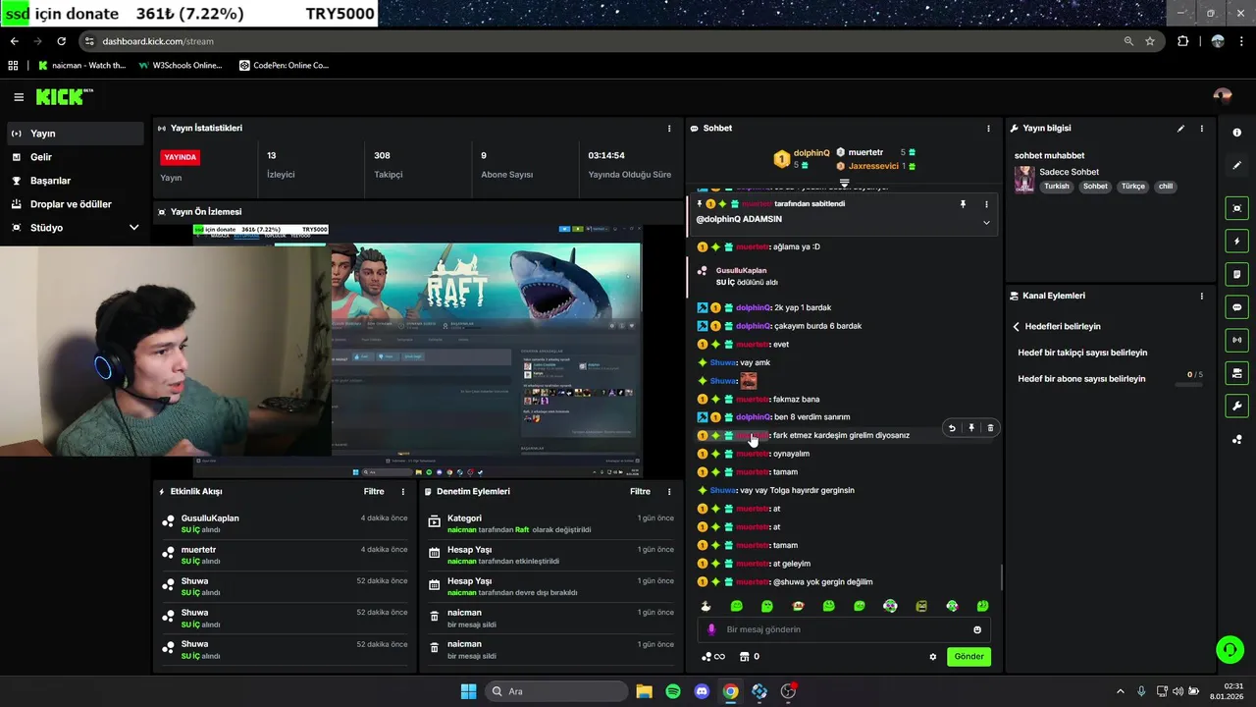
Task: Send the message with Gönder button
Action: 968,657
